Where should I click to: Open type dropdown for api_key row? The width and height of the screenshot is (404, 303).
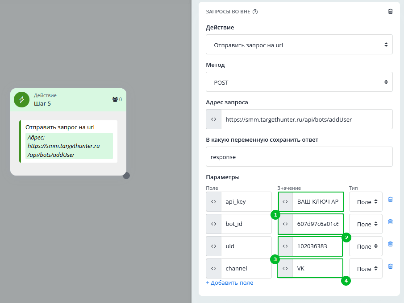click(366, 202)
